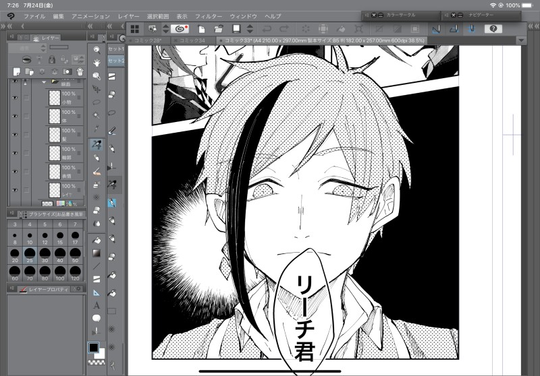
Task: Open the blending mode dropdown in layer panel
Action: pos(27,49)
